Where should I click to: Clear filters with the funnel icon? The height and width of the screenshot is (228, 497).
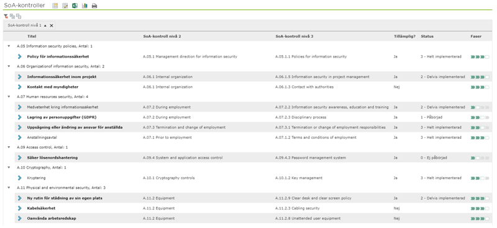[x=6, y=16]
